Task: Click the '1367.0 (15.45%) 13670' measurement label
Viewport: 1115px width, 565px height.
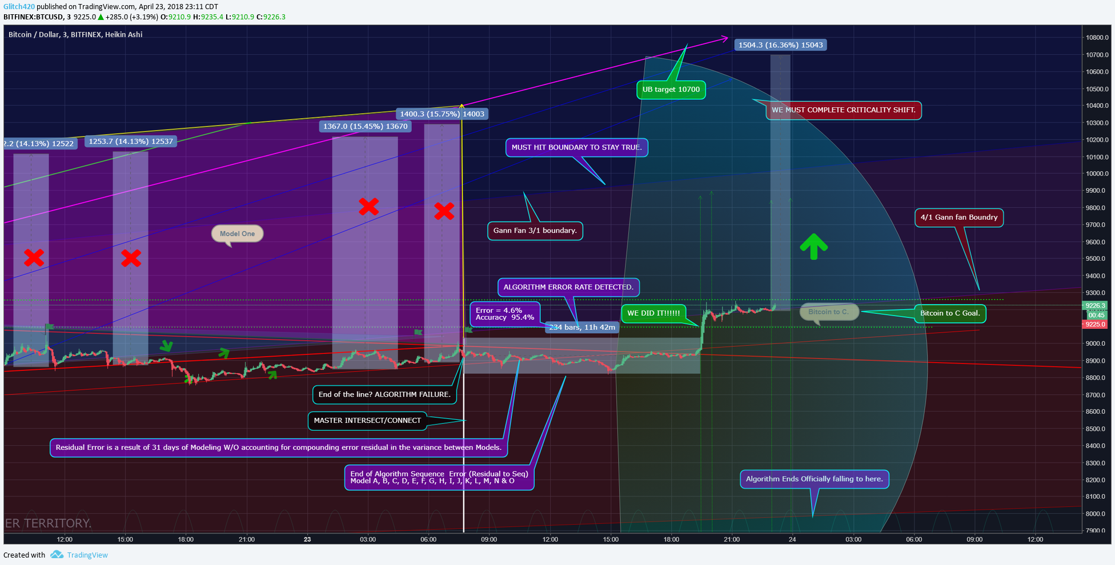Action: click(366, 127)
